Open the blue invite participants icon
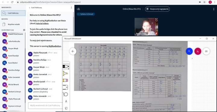Screen dimensions: 217x112 [x=189, y=51]
